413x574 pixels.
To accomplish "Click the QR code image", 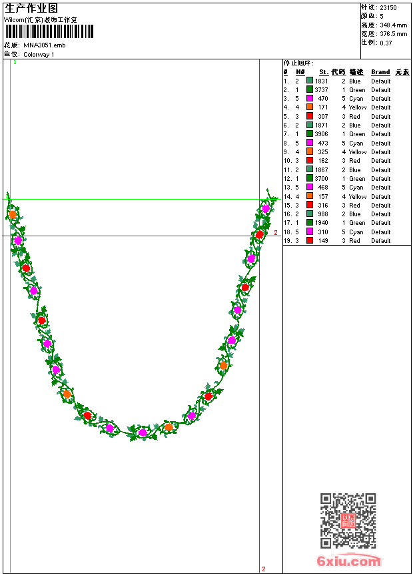I will pyautogui.click(x=348, y=521).
